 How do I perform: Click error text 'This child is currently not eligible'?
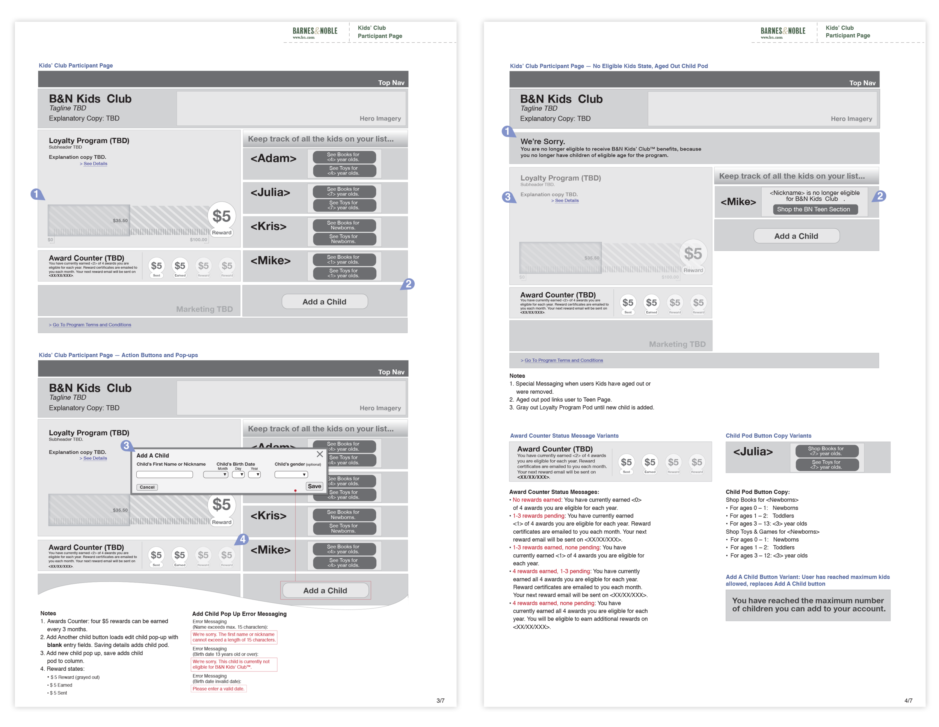[x=234, y=664]
